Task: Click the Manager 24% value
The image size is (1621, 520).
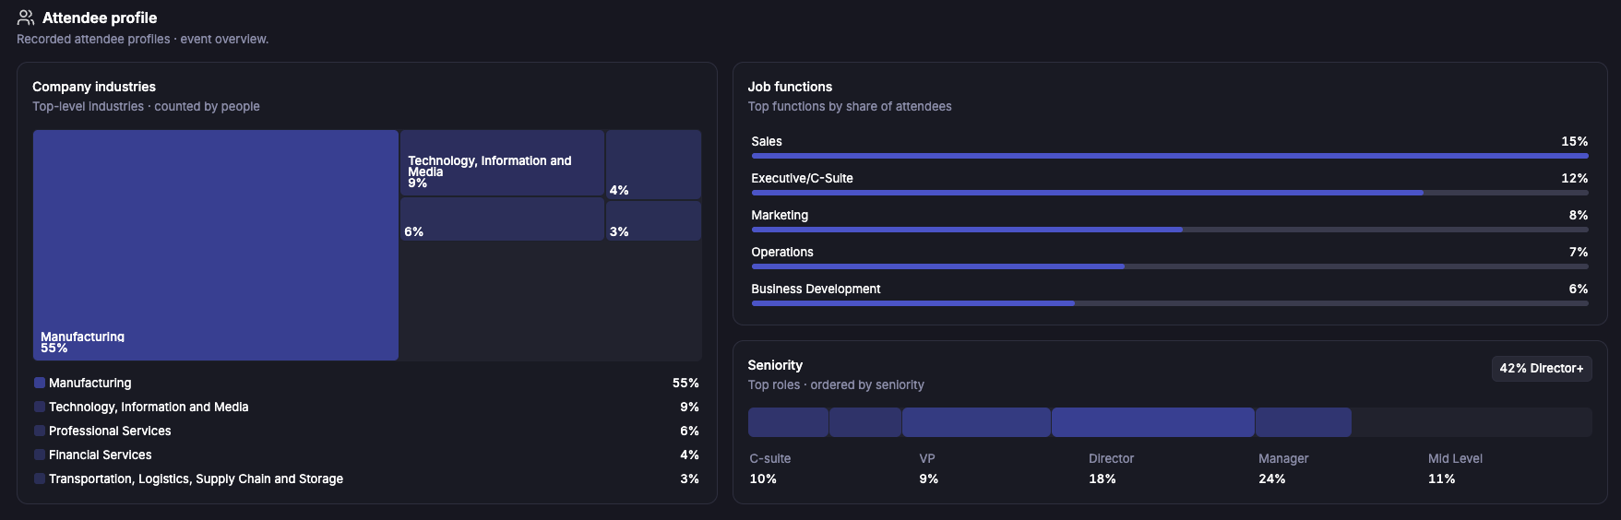Action: 1271,479
